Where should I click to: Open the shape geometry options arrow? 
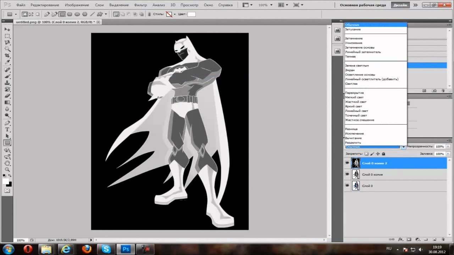pyautogui.click(x=106, y=14)
